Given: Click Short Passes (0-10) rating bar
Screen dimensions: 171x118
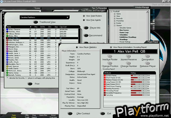Looking at the screenshot, I should pos(139,78).
